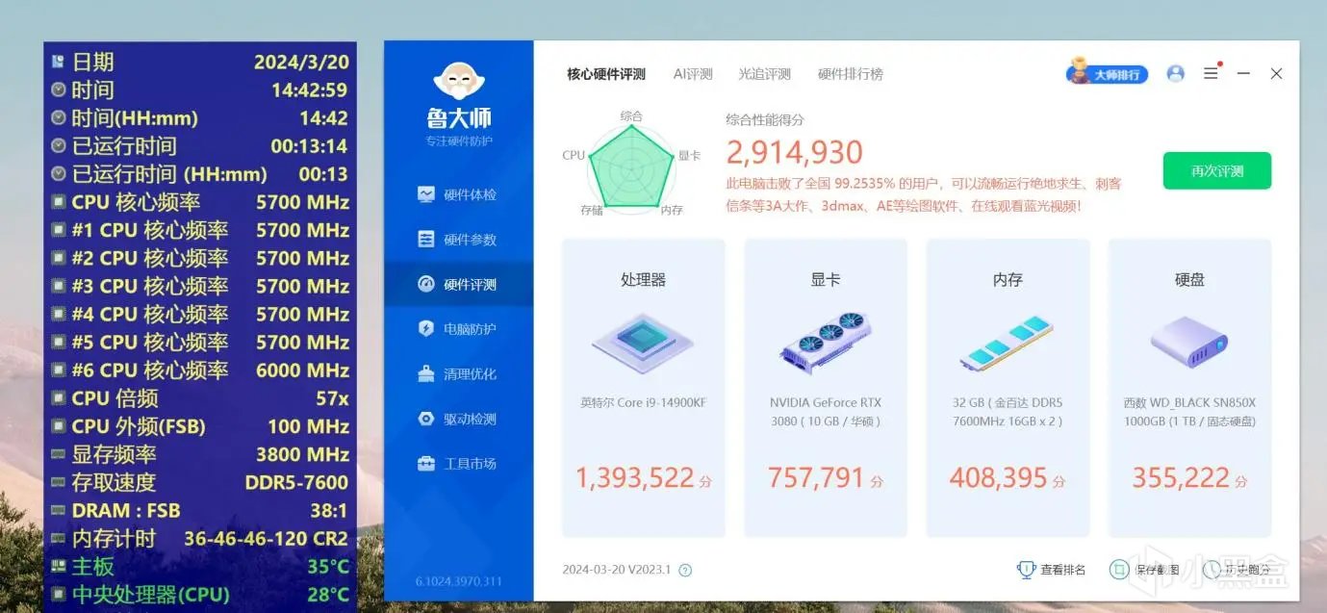The image size is (1327, 613).
Task: Click 查看排名 link at bottom
Action: [1062, 570]
